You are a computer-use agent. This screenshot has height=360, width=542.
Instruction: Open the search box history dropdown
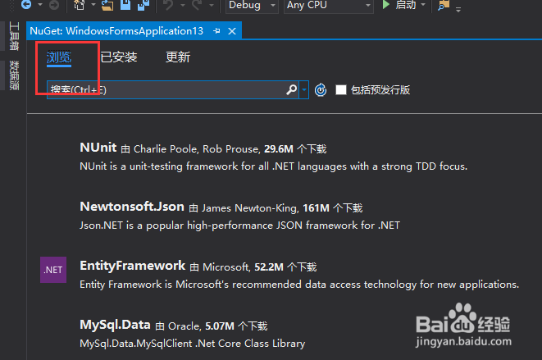click(304, 90)
